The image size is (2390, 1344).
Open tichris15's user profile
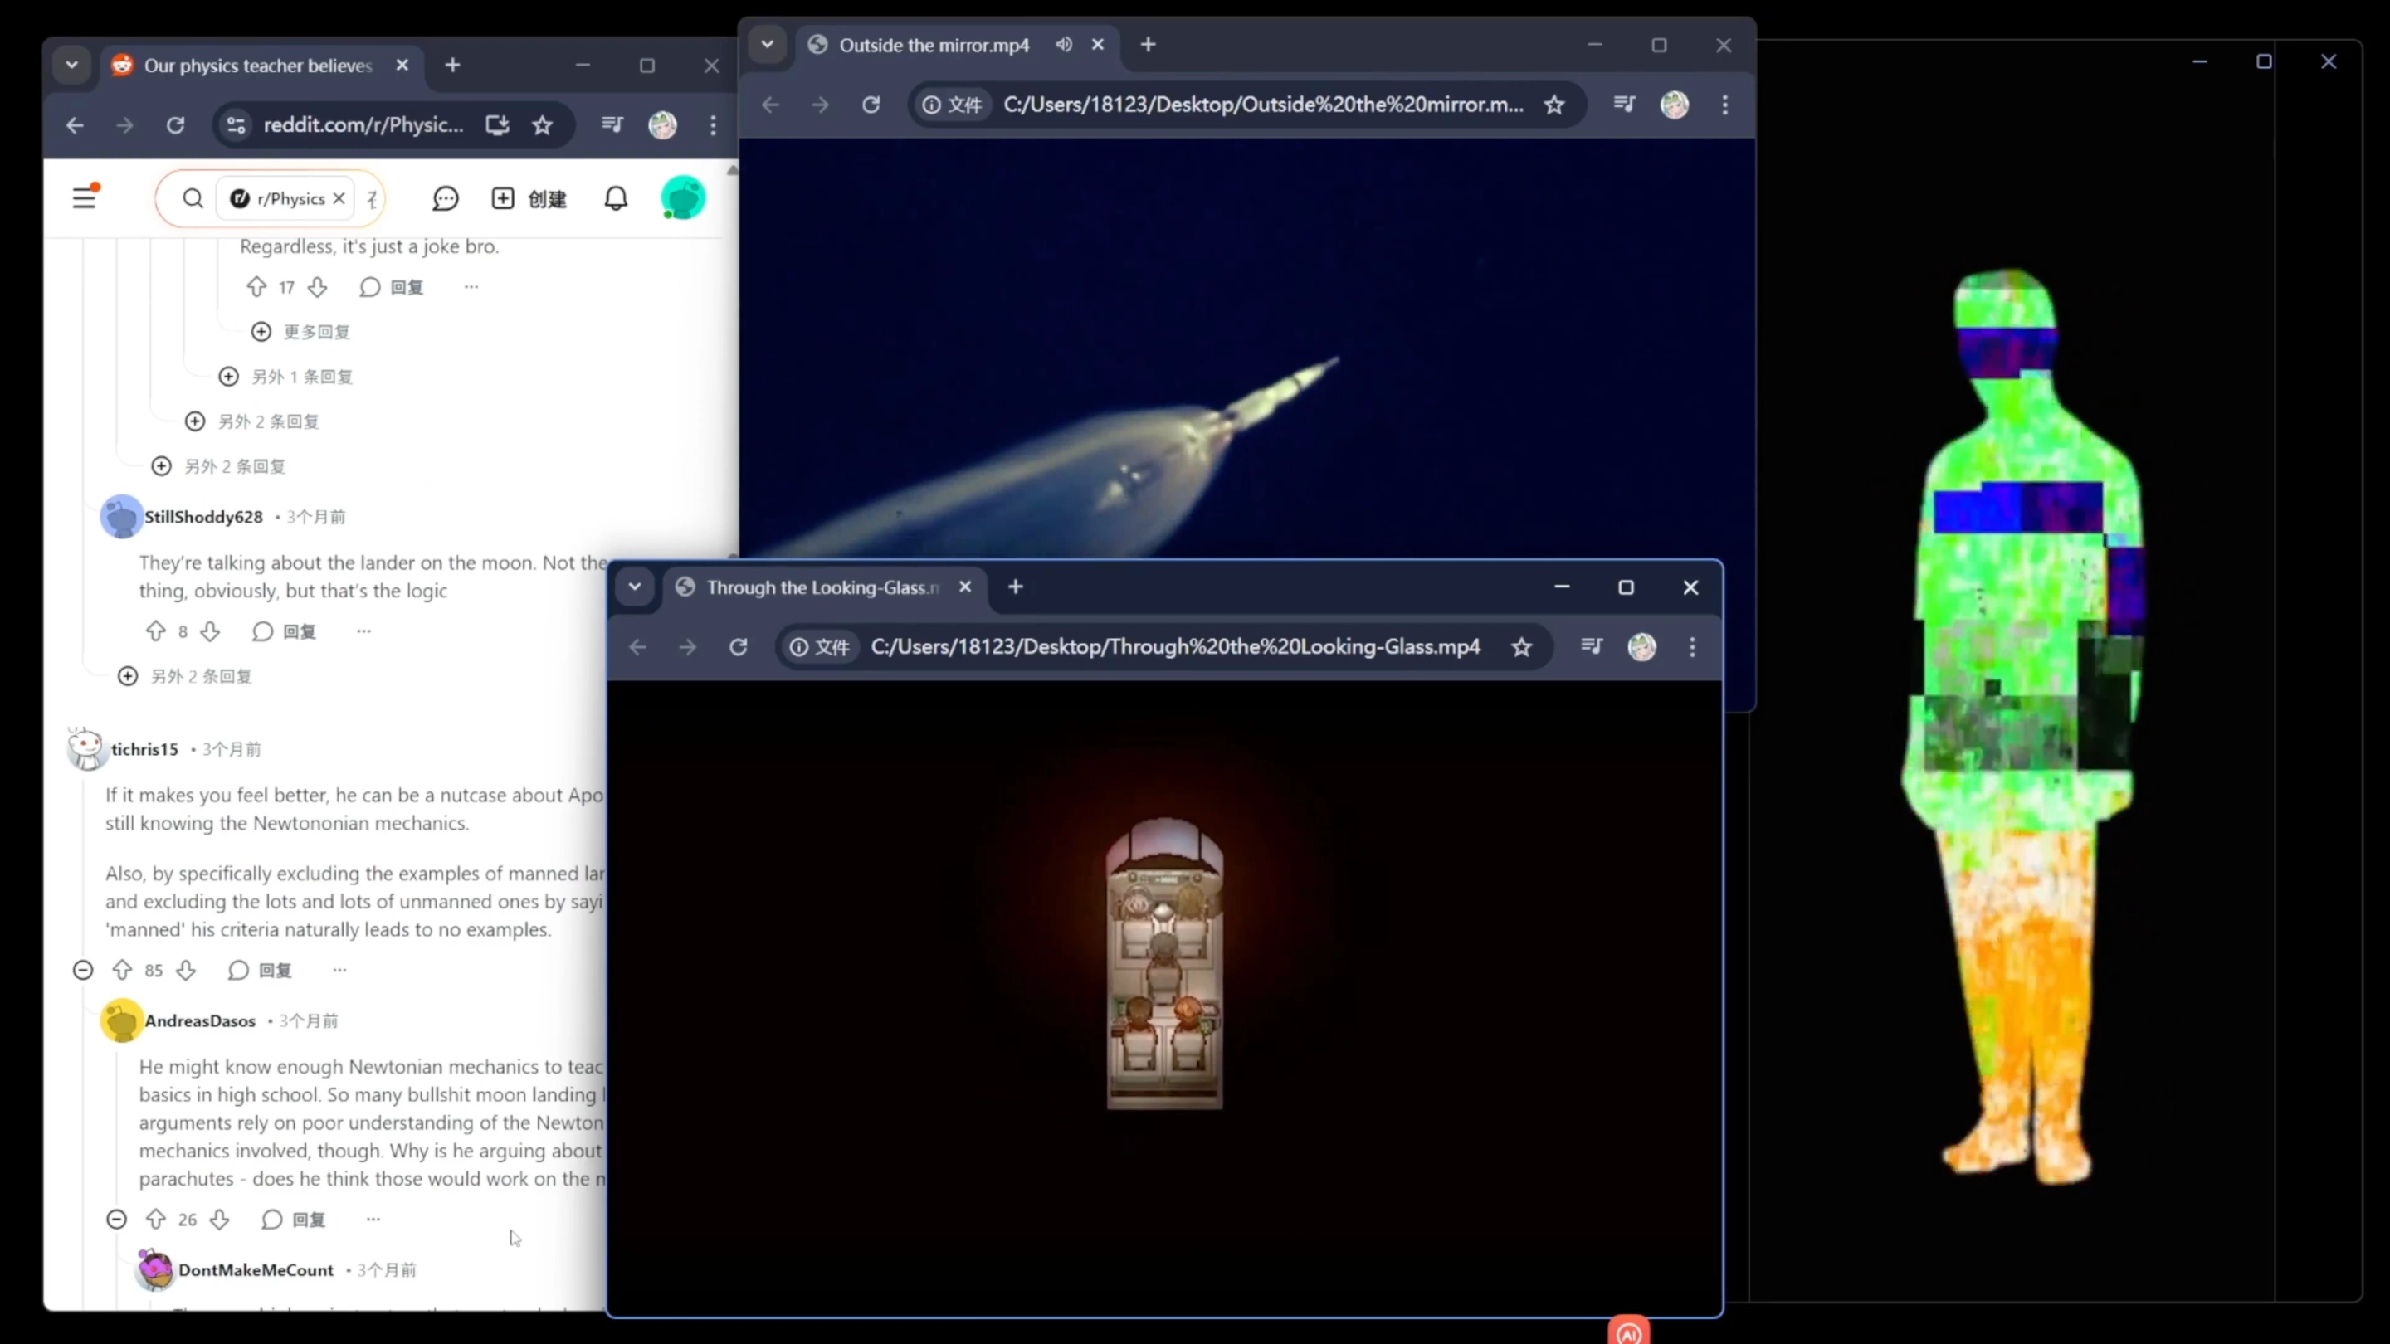coord(144,749)
